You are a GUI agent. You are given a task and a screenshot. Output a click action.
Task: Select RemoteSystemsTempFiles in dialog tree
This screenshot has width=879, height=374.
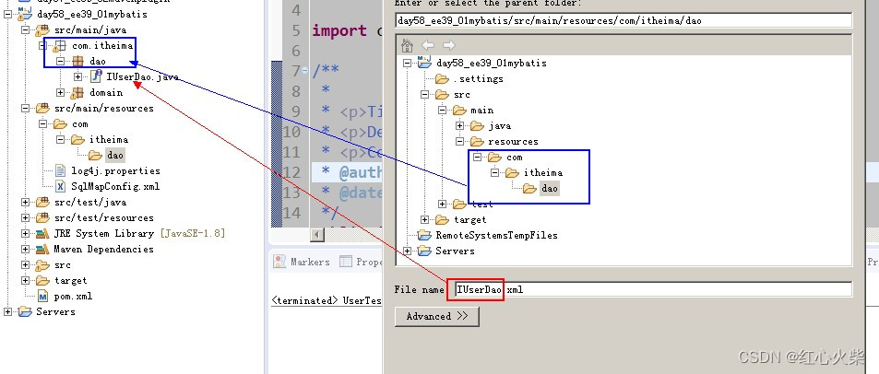point(496,235)
